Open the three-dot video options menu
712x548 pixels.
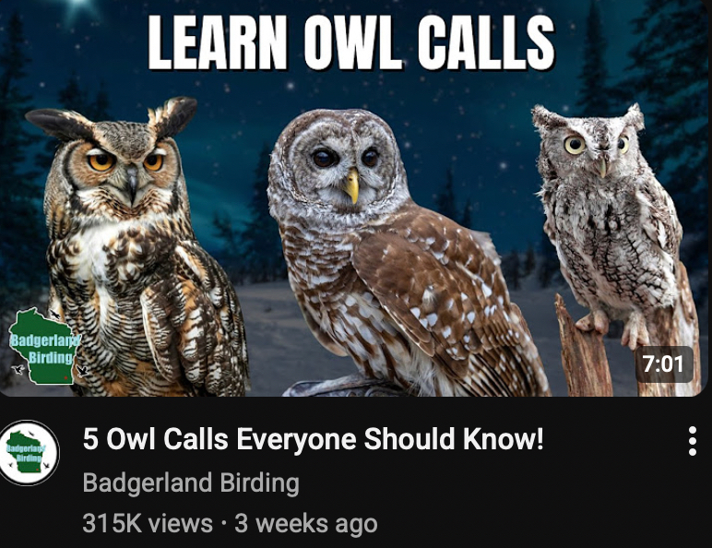pos(692,441)
